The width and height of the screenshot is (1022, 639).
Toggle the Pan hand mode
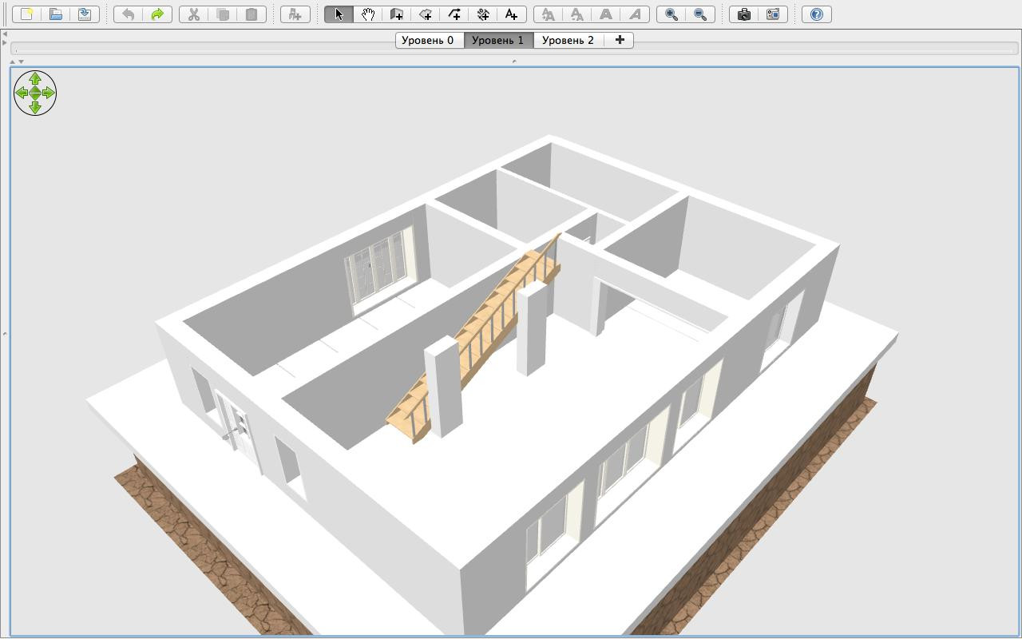click(x=367, y=14)
